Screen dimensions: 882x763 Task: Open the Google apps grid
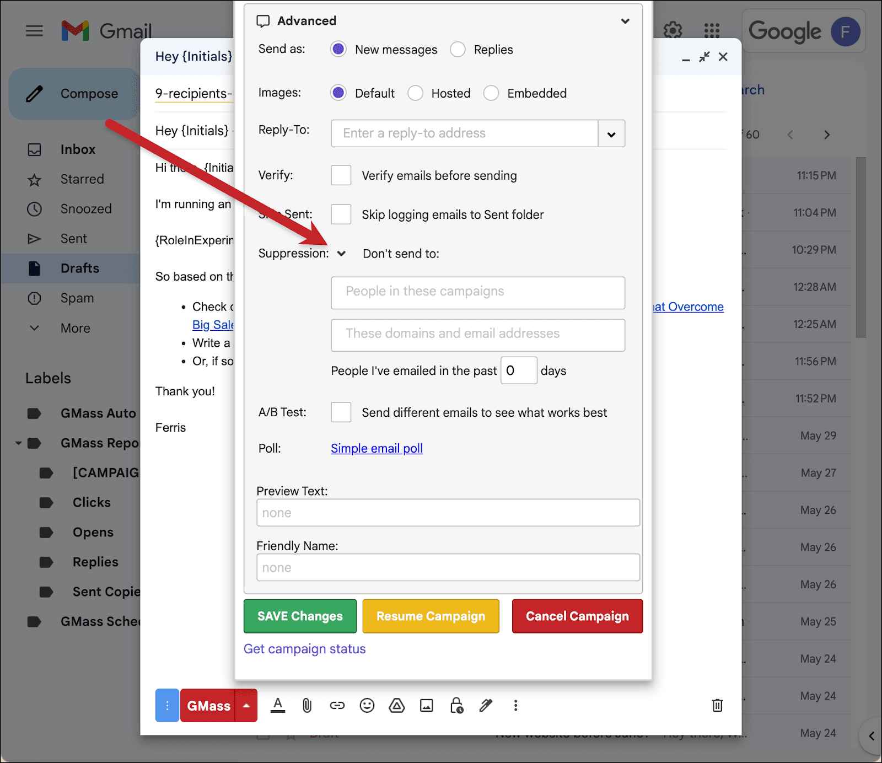712,30
